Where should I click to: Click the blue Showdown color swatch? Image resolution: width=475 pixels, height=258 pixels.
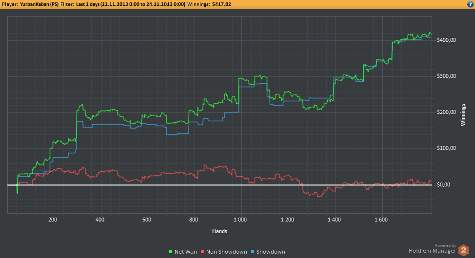253,252
